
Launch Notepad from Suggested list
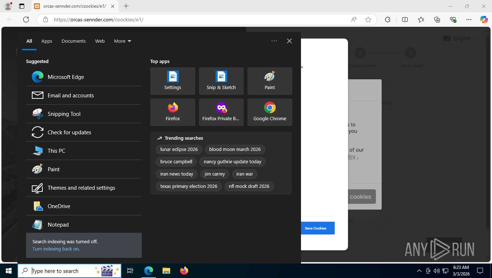point(84,224)
